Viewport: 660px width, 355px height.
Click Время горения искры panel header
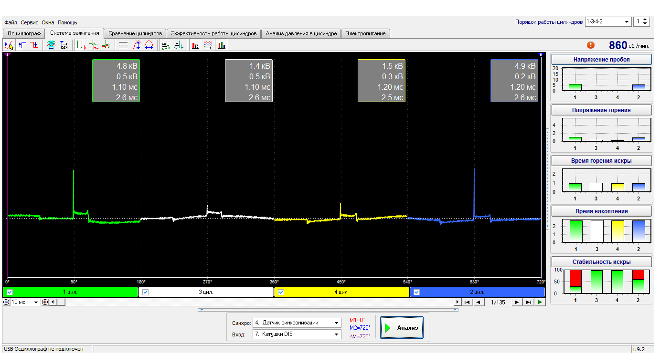pos(602,160)
